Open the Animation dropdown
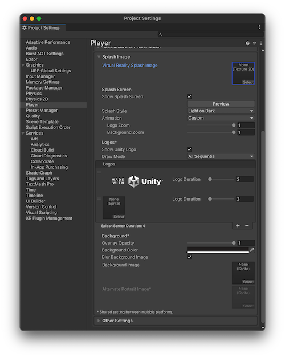 [221, 118]
